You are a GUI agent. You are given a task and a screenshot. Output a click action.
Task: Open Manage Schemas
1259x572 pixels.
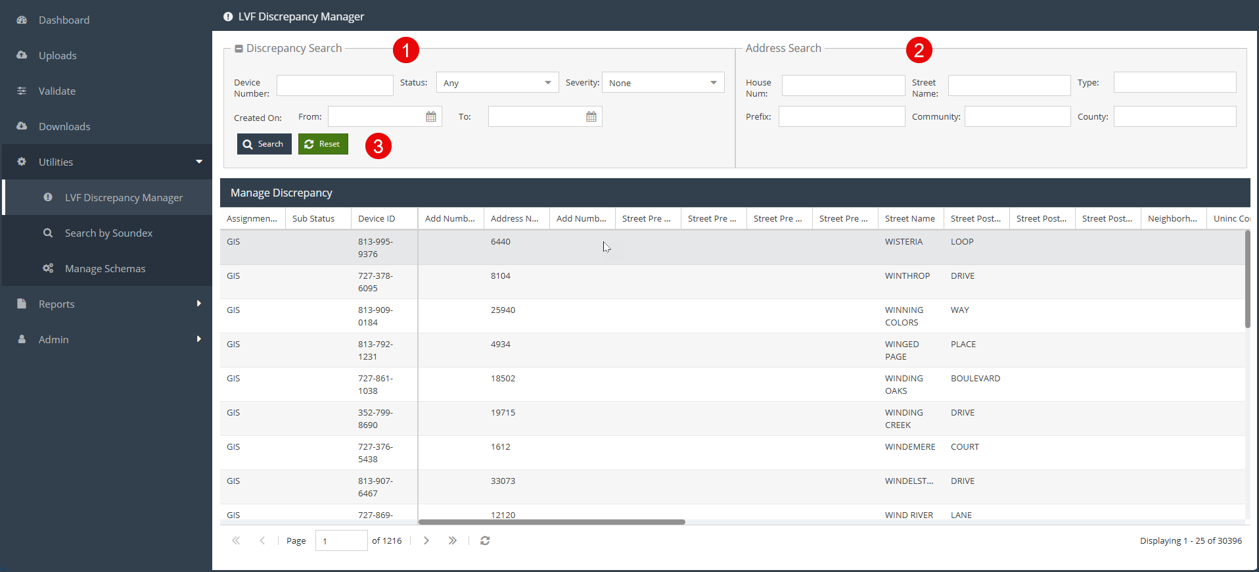(105, 268)
